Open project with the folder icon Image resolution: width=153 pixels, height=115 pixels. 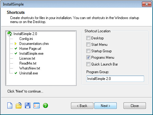(x=19, y=105)
